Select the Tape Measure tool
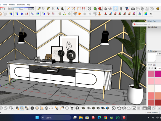The height and width of the screenshot is (121, 161). pos(39,8)
